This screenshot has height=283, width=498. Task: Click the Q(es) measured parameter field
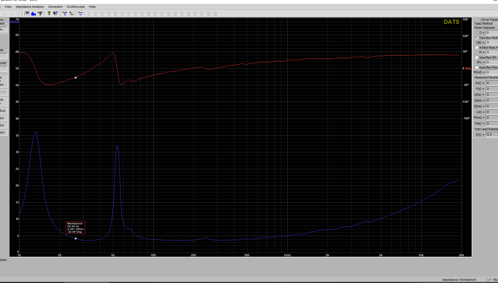[492, 100]
